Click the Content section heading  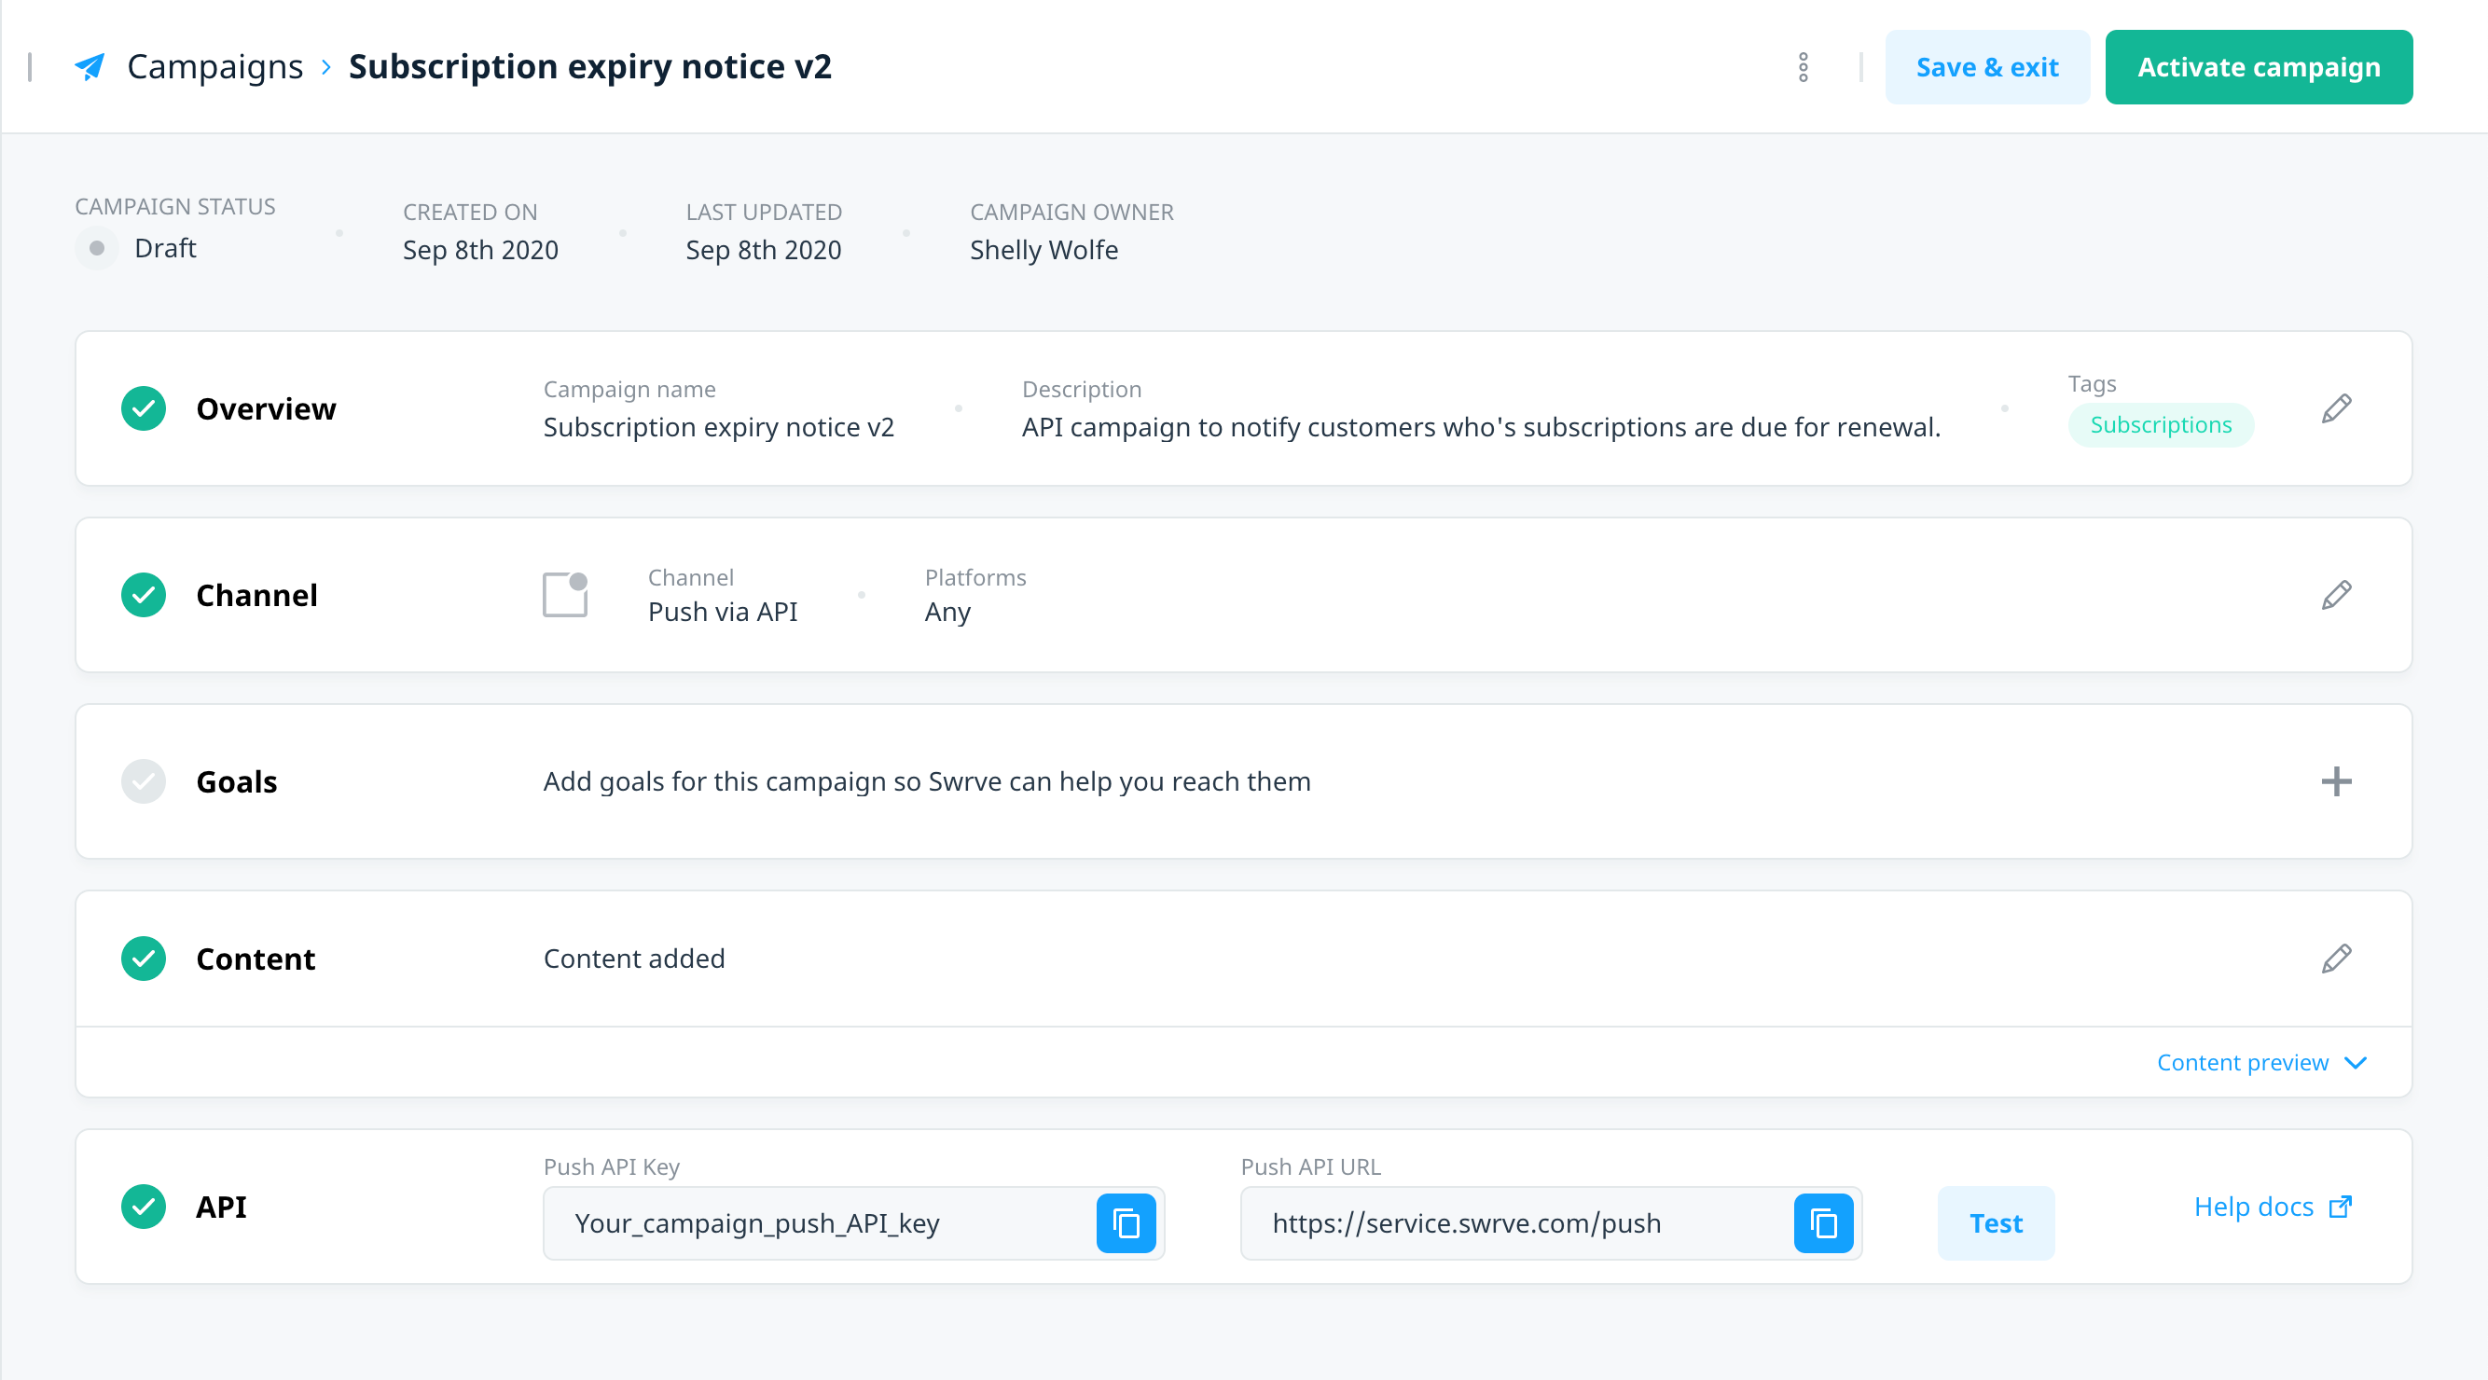(x=255, y=958)
